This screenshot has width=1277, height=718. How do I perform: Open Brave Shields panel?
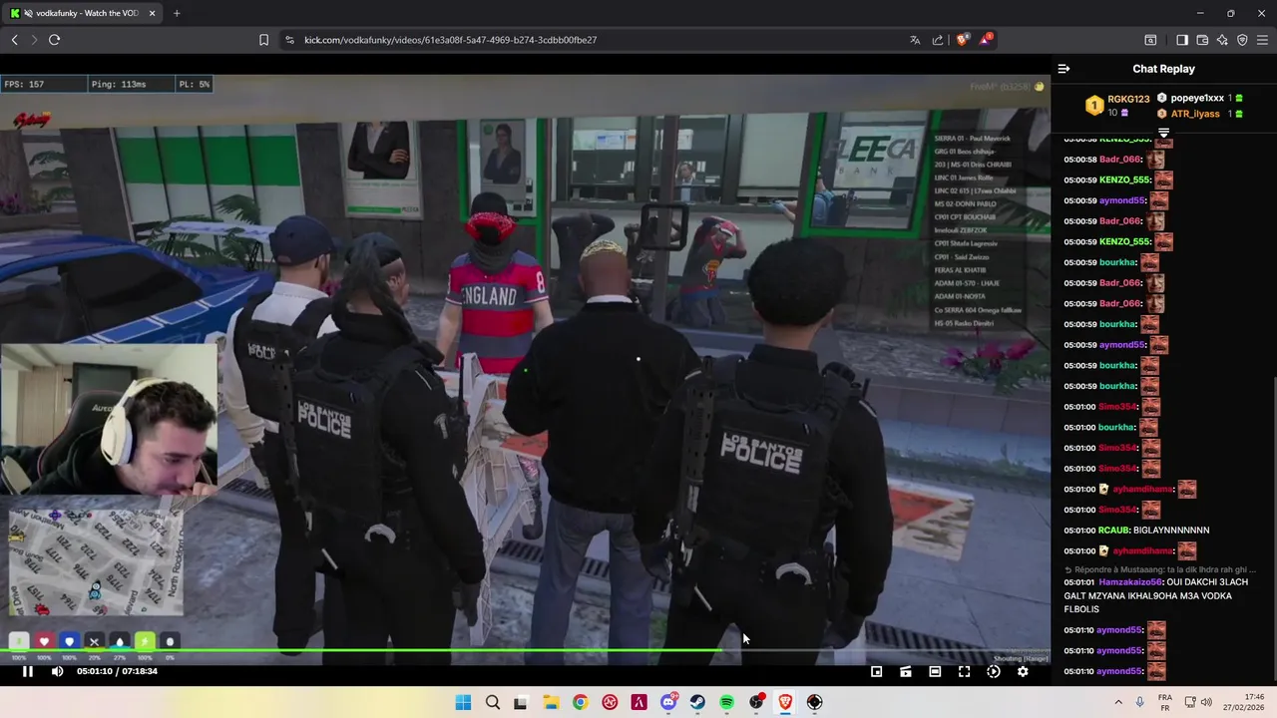(x=962, y=40)
